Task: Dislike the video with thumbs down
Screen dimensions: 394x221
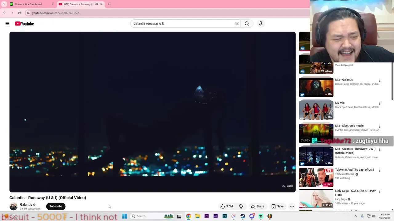Action: (x=241, y=206)
